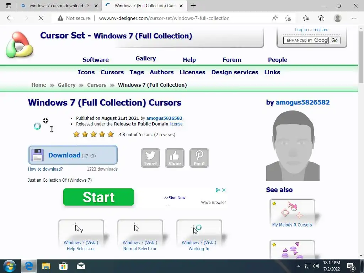Open the Help menu
The width and height of the screenshot is (364, 273).
tap(189, 60)
